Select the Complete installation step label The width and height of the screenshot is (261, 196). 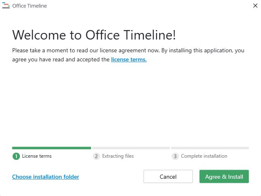click(204, 156)
